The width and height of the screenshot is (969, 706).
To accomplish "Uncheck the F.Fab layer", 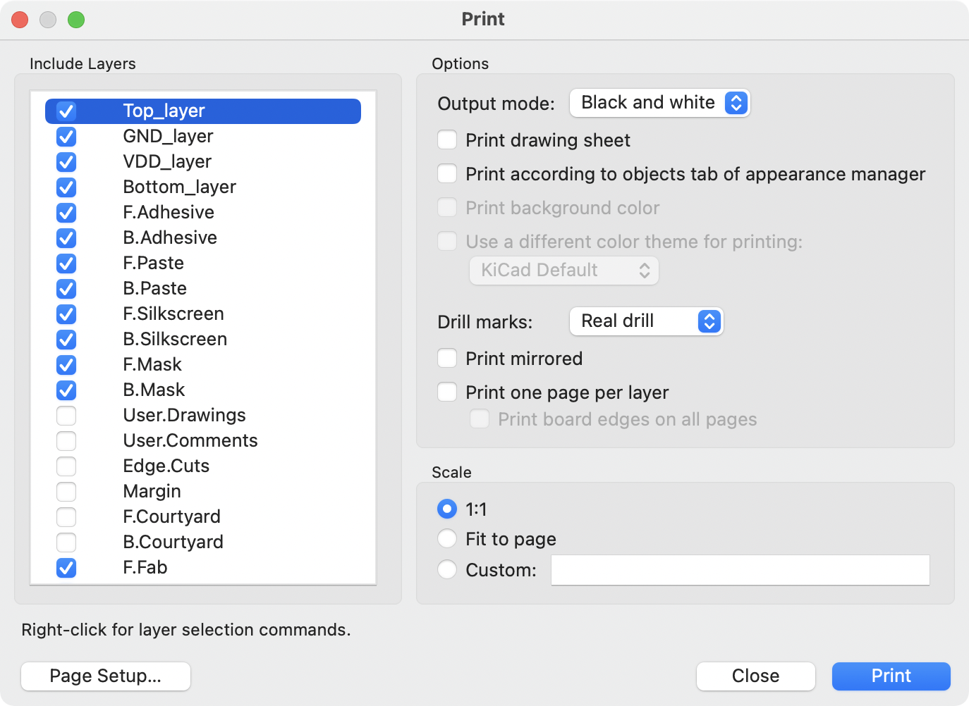I will (x=66, y=567).
